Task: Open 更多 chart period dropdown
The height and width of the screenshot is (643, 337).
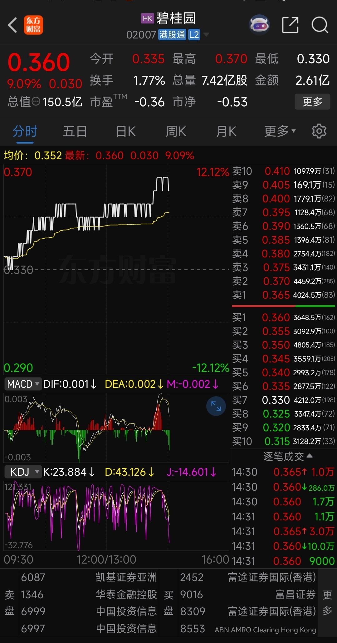Action: (280, 131)
